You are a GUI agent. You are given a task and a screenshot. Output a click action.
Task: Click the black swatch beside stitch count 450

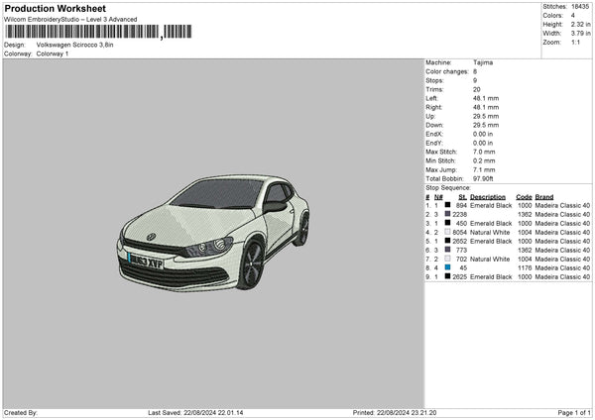pyautogui.click(x=448, y=223)
